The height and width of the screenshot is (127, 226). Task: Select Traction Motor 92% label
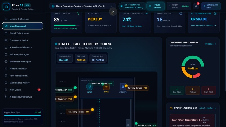click(x=101, y=84)
